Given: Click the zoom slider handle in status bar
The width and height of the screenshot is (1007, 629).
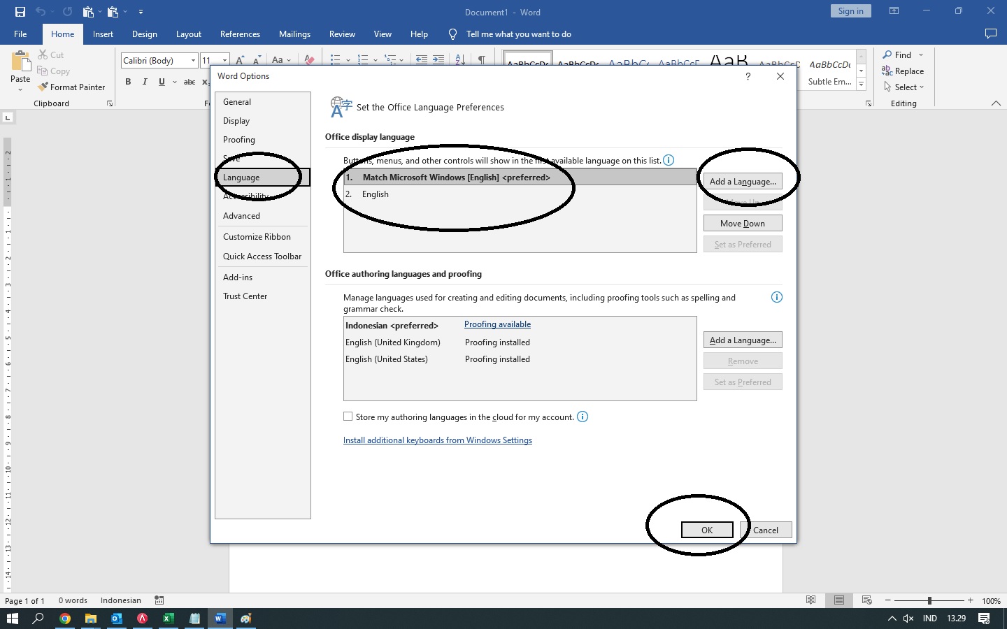Looking at the screenshot, I should (929, 600).
